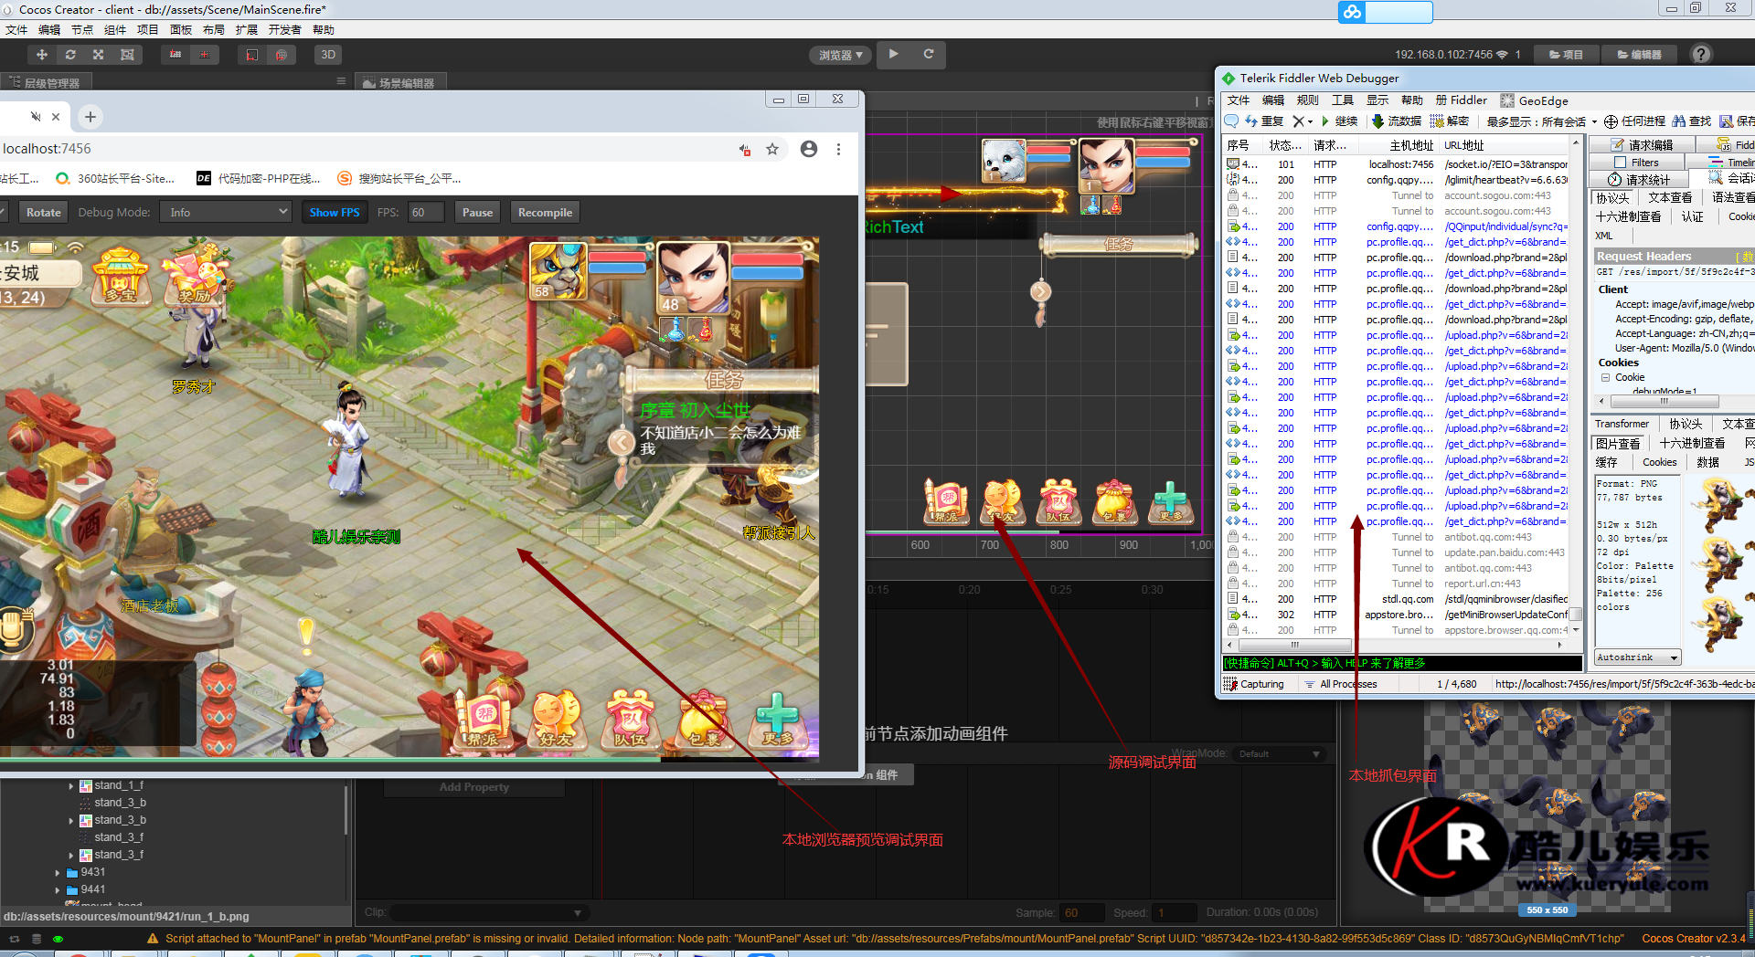The height and width of the screenshot is (957, 1755).
Task: Open the 开发者 menu in Cocos Creator
Action: (285, 30)
